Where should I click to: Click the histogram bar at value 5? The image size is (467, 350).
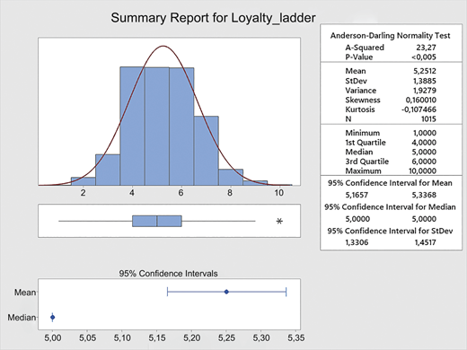(x=157, y=127)
